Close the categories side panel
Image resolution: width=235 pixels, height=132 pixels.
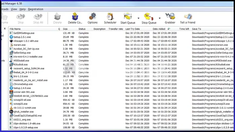(x=5, y=29)
